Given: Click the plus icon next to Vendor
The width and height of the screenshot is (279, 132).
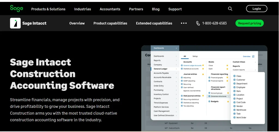Looking at the screenshot, I should [x=234, y=106].
